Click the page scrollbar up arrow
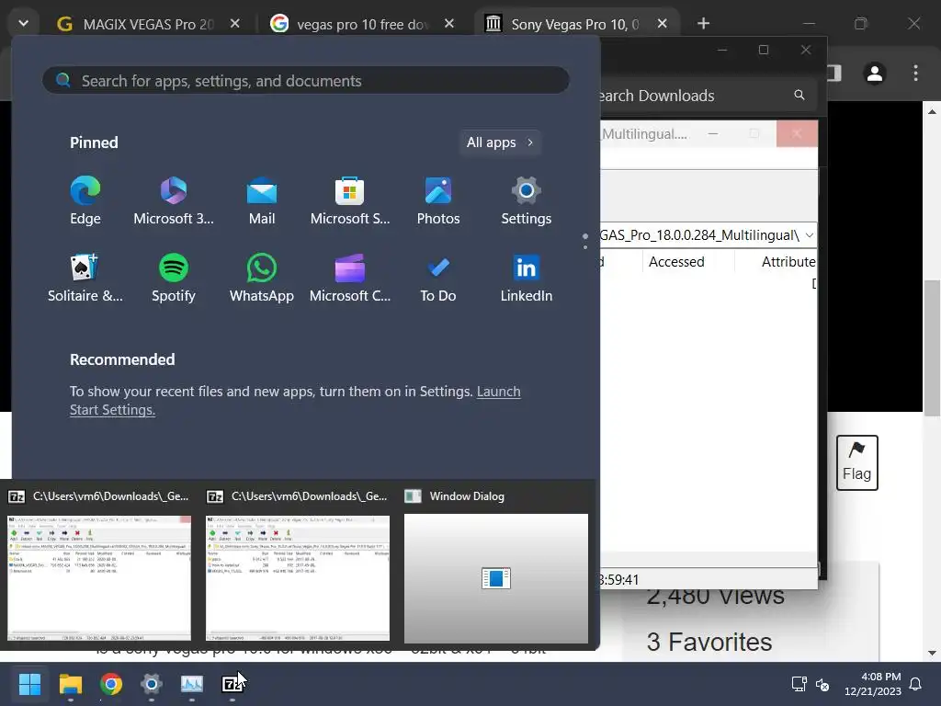This screenshot has height=706, width=941. click(932, 111)
